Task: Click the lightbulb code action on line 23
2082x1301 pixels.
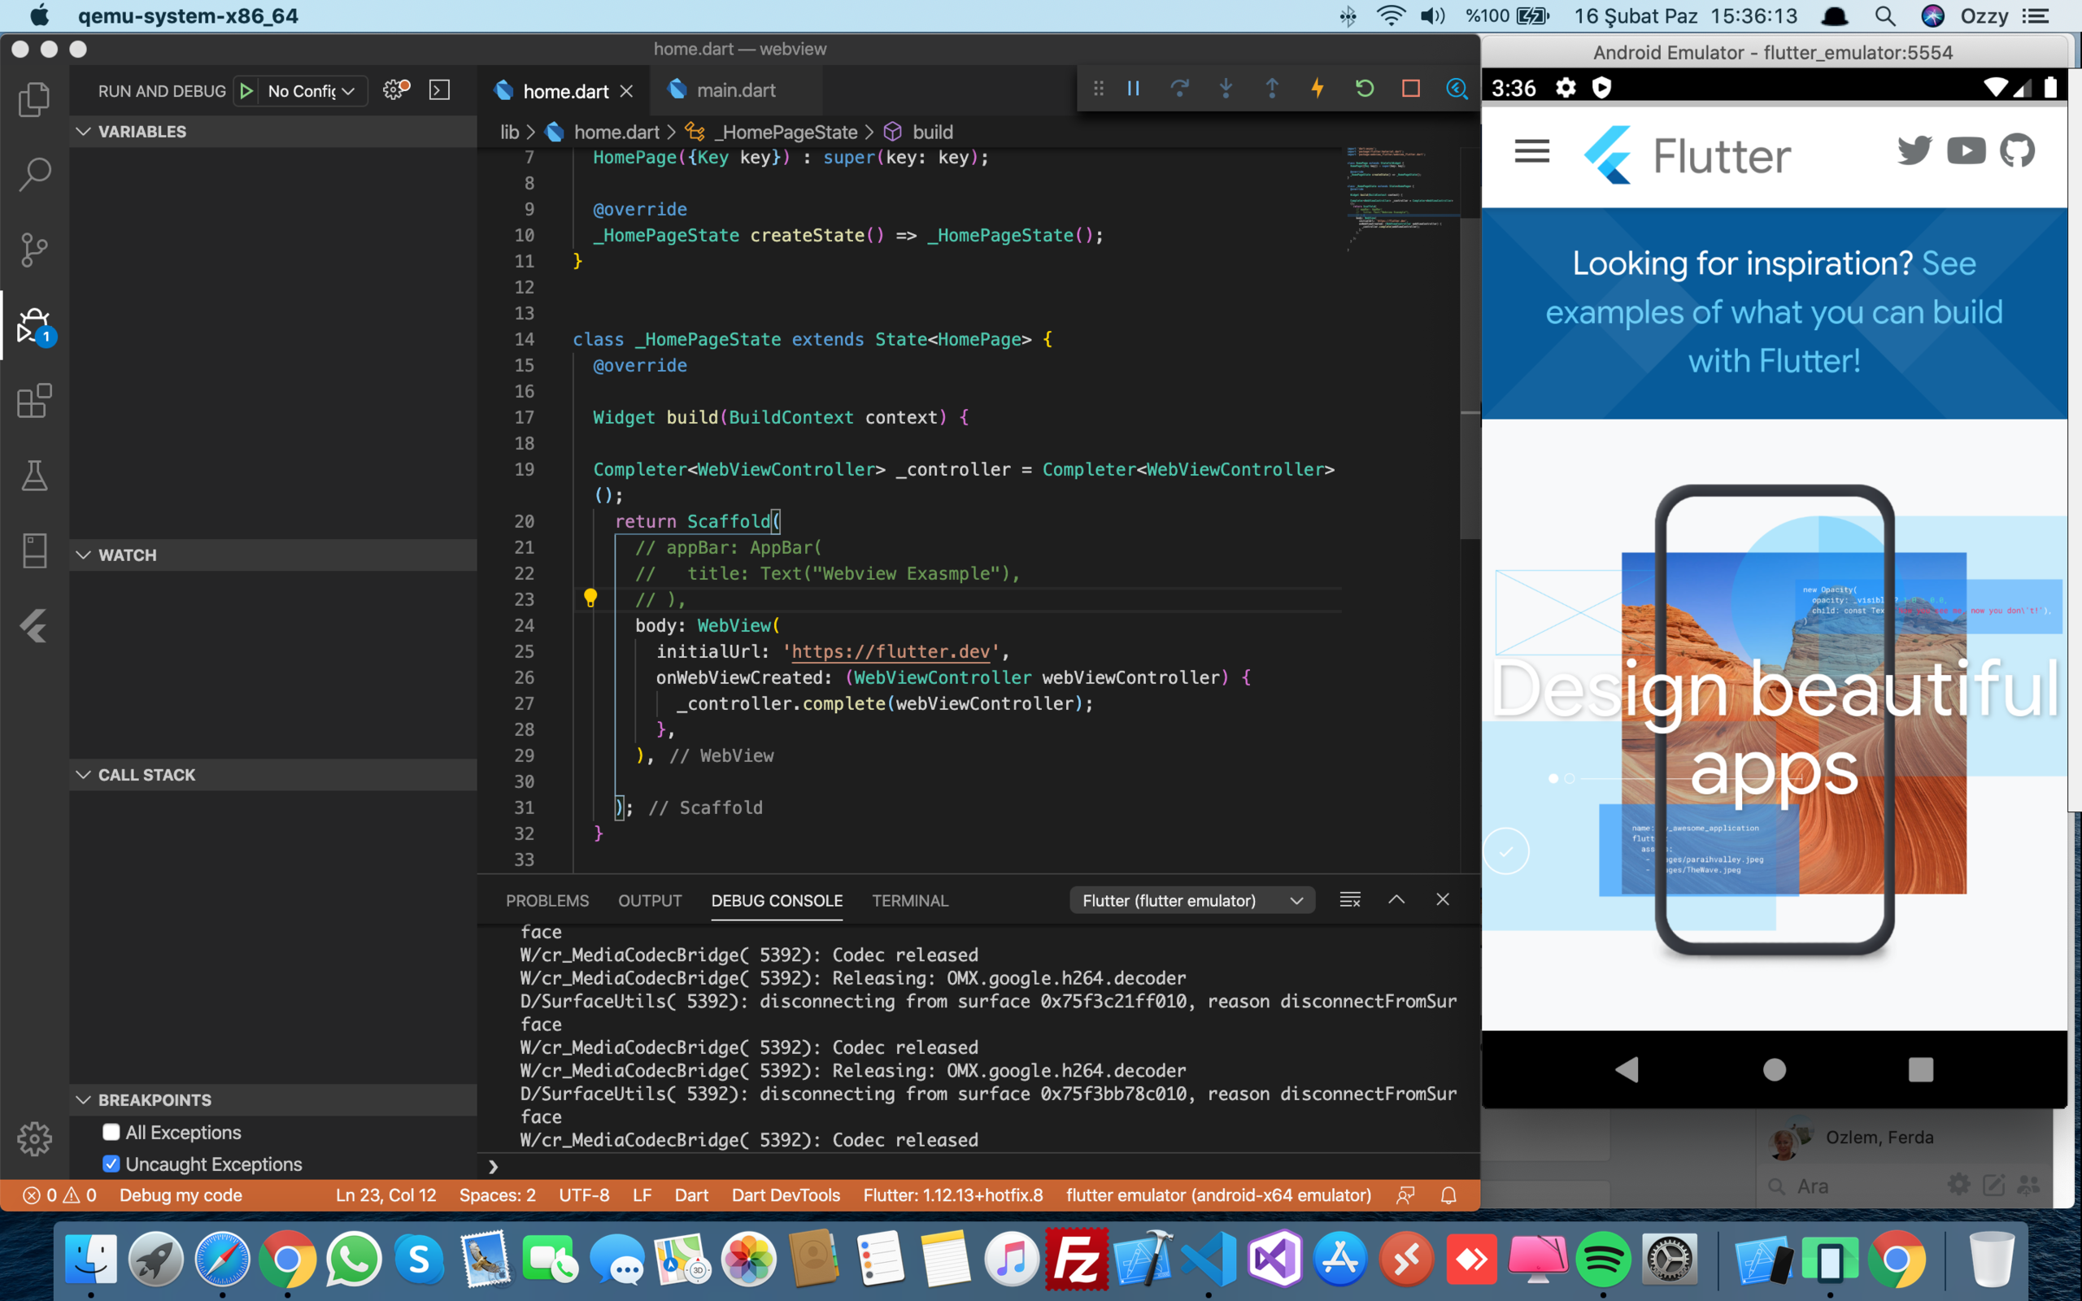Action: tap(590, 598)
